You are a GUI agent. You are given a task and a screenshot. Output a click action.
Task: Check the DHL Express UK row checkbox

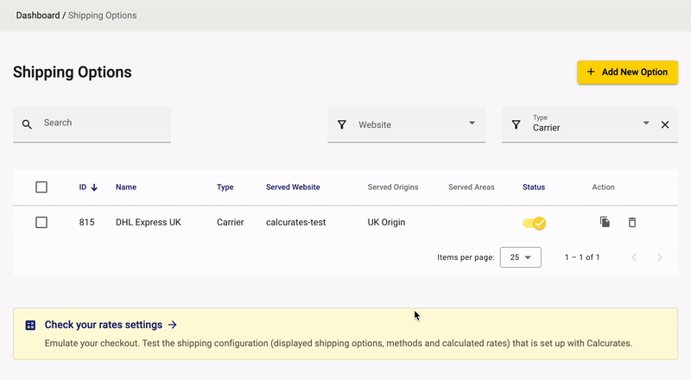[x=41, y=222]
